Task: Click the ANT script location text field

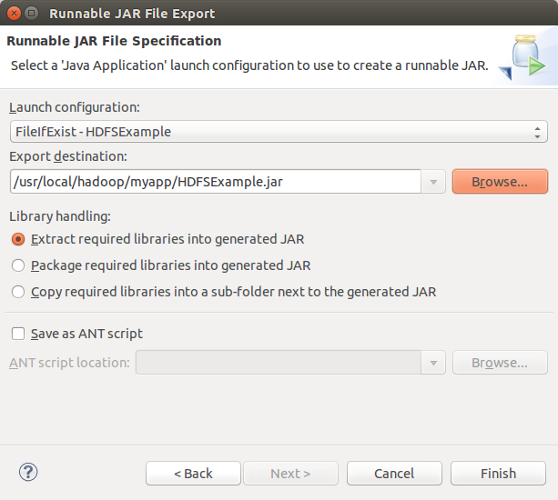Action: pyautogui.click(x=279, y=363)
